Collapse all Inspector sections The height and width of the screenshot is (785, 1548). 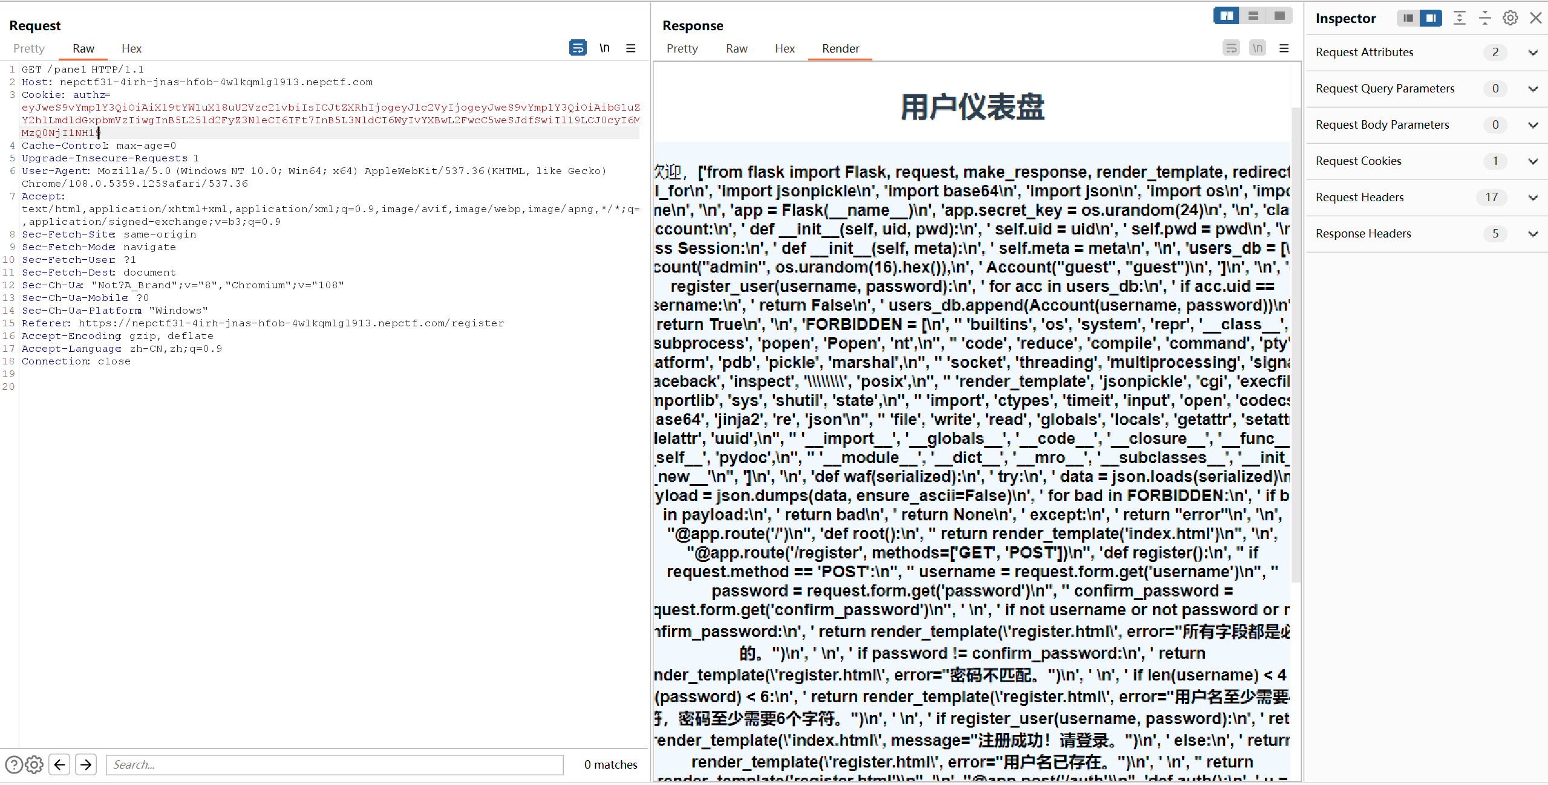click(1485, 18)
